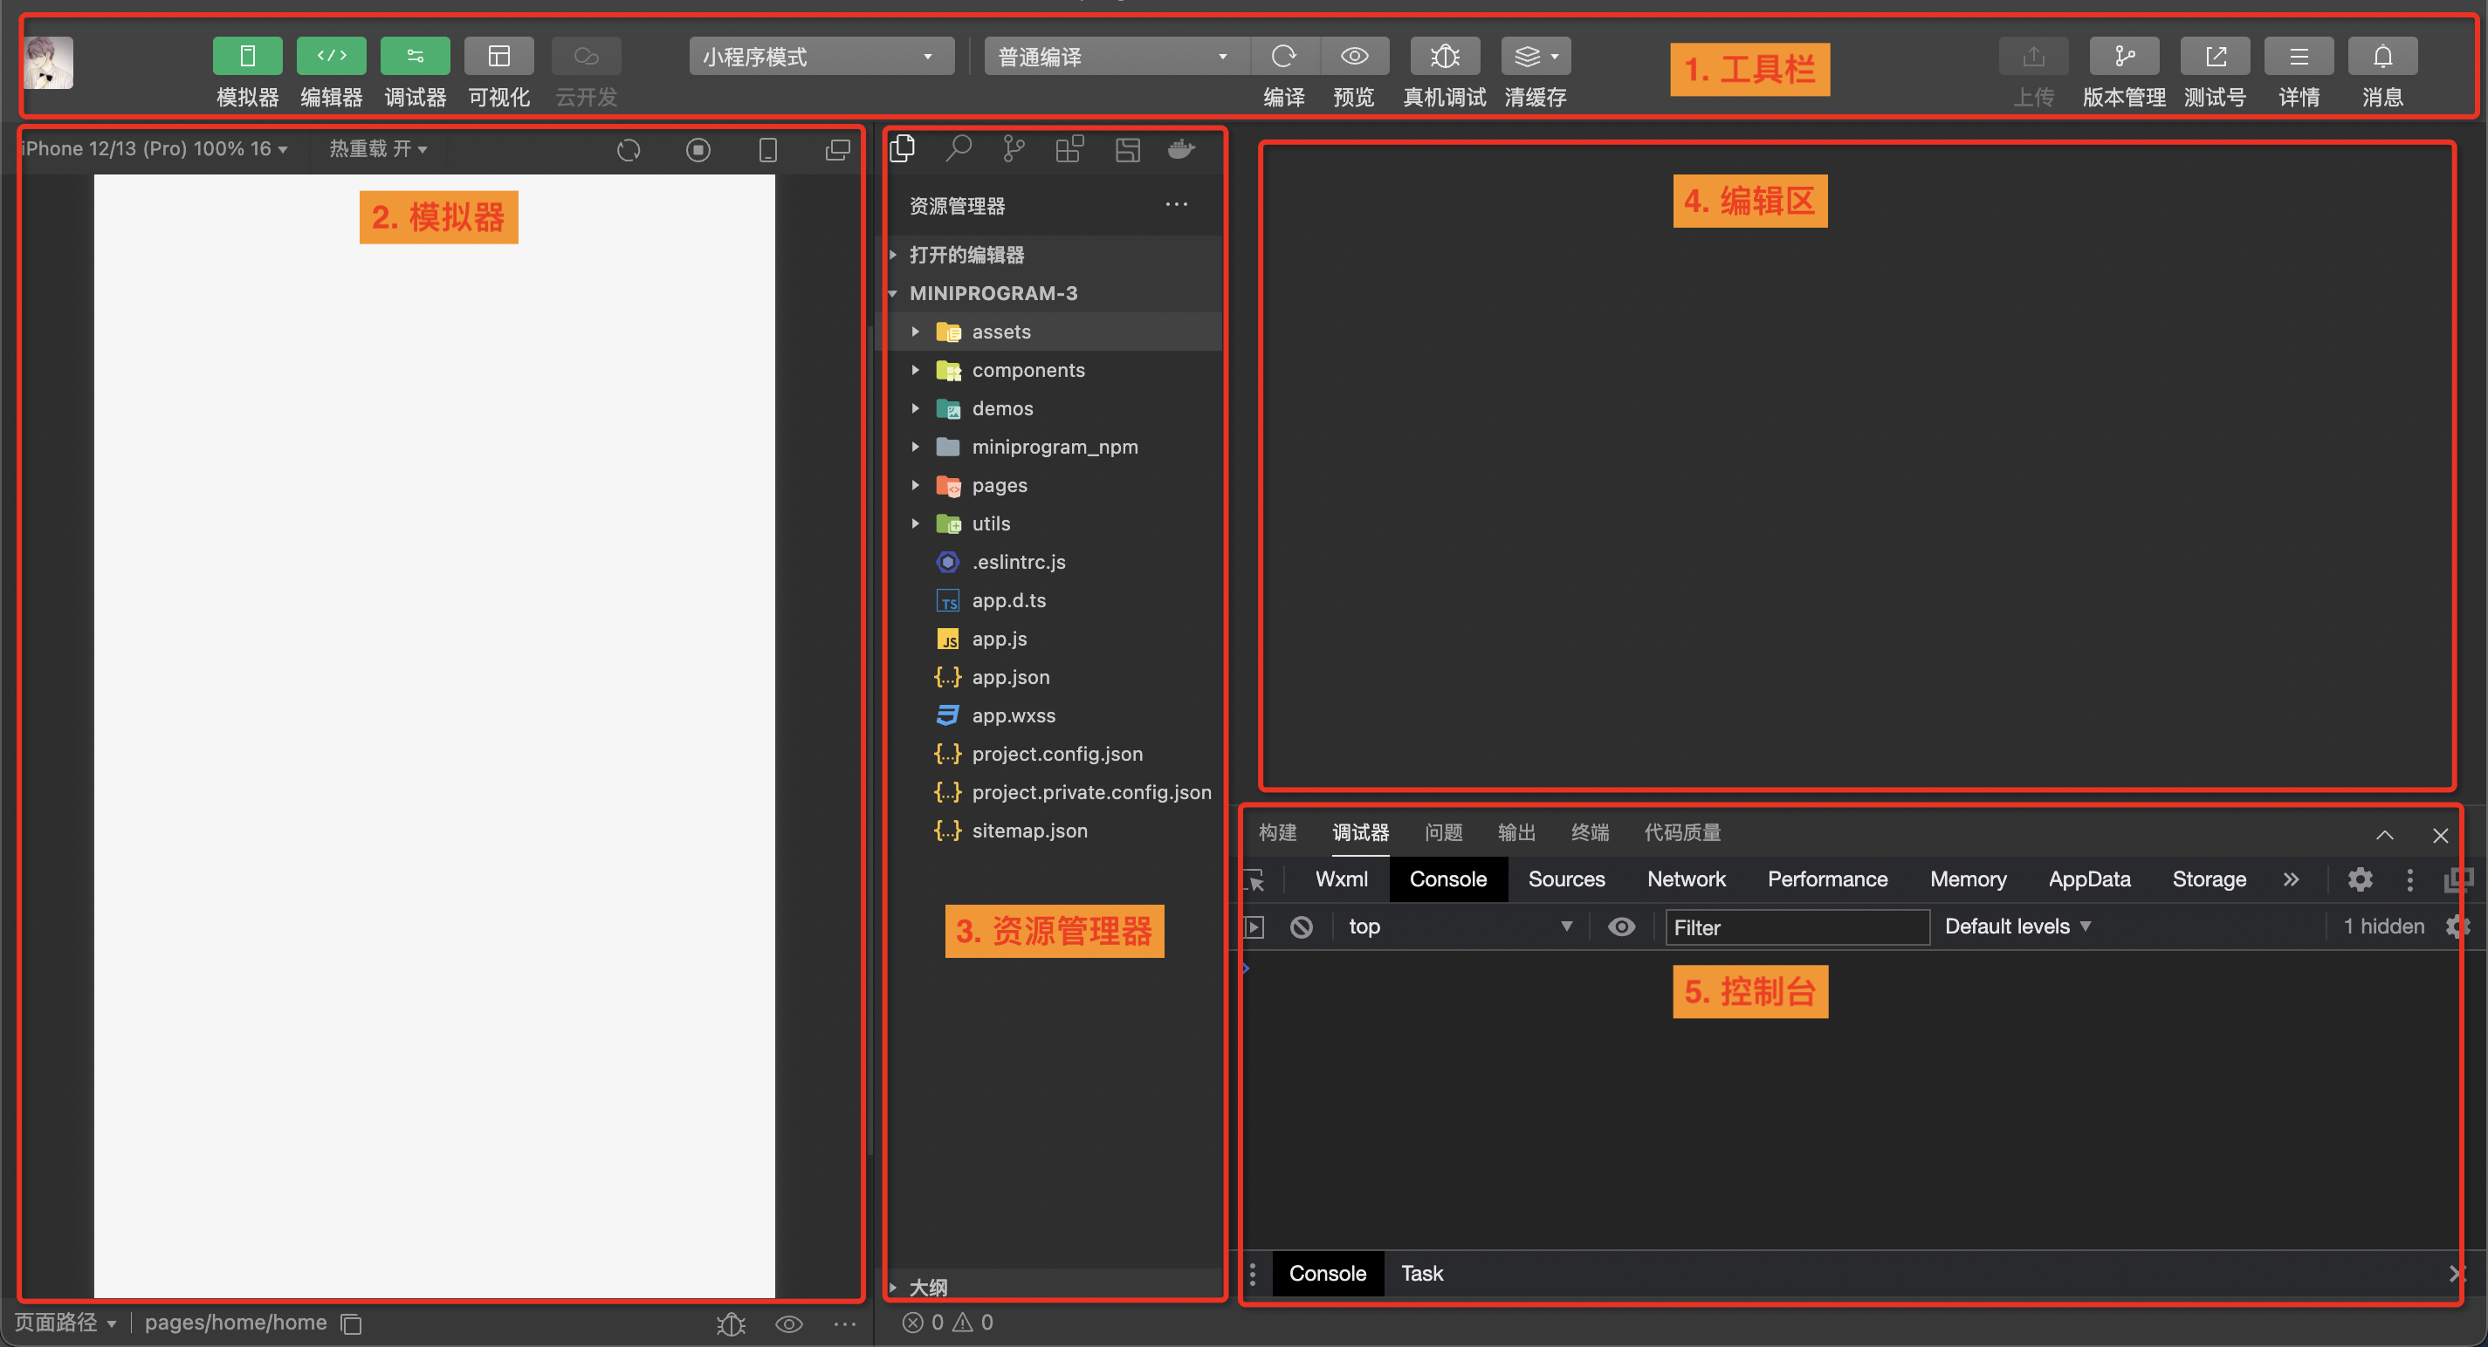Screen dimensions: 2488x1347
Task: Switch to the Sources tab
Action: [1565, 879]
